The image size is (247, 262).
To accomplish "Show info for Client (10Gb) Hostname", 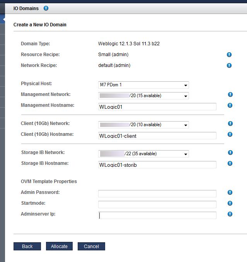I will point(230,134).
